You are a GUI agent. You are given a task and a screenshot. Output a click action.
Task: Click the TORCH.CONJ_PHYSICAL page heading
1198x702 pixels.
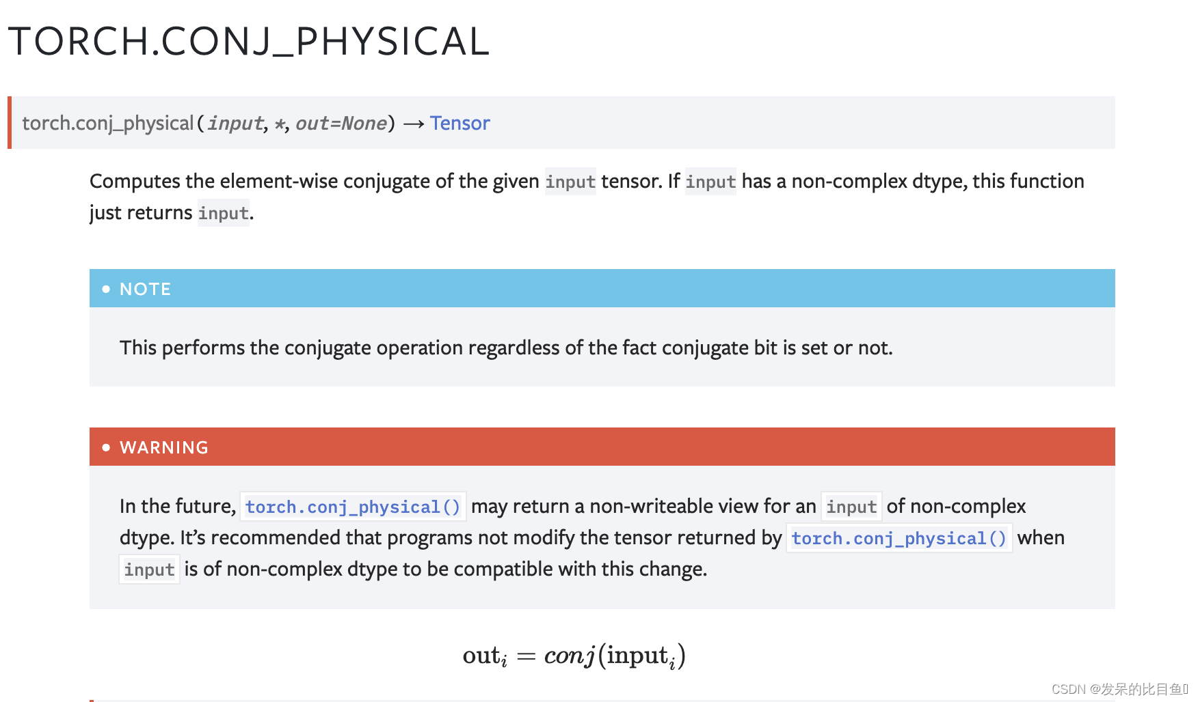[248, 41]
